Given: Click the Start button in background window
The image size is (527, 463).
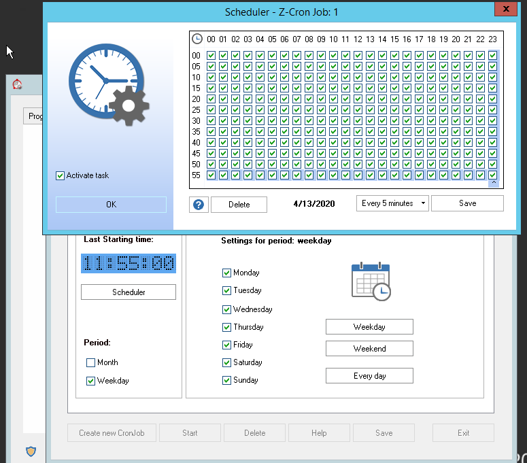Looking at the screenshot, I should (x=190, y=433).
